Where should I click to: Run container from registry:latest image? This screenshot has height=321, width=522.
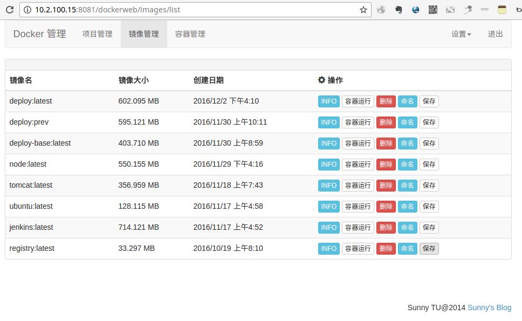point(358,248)
